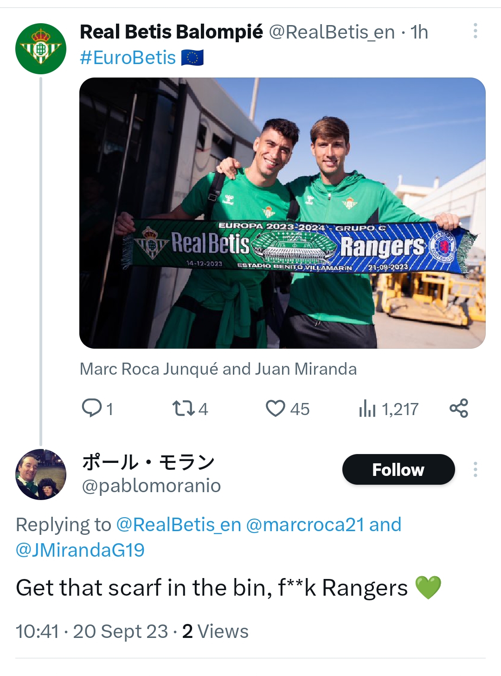This screenshot has width=501, height=676.
Task: Open more options on Real Betis tweet
Action: pos(475,31)
